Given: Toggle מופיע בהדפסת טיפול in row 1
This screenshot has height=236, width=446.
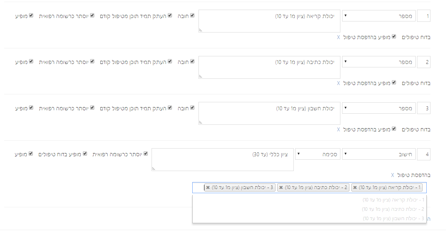Looking at the screenshot, I should coord(394,37).
